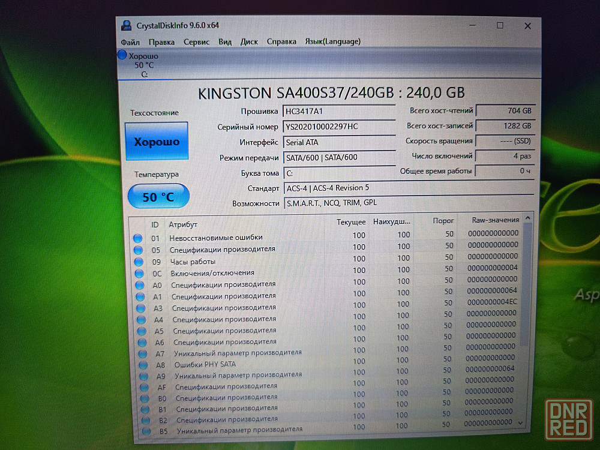Click the Буква тома field C:

pyautogui.click(x=340, y=173)
